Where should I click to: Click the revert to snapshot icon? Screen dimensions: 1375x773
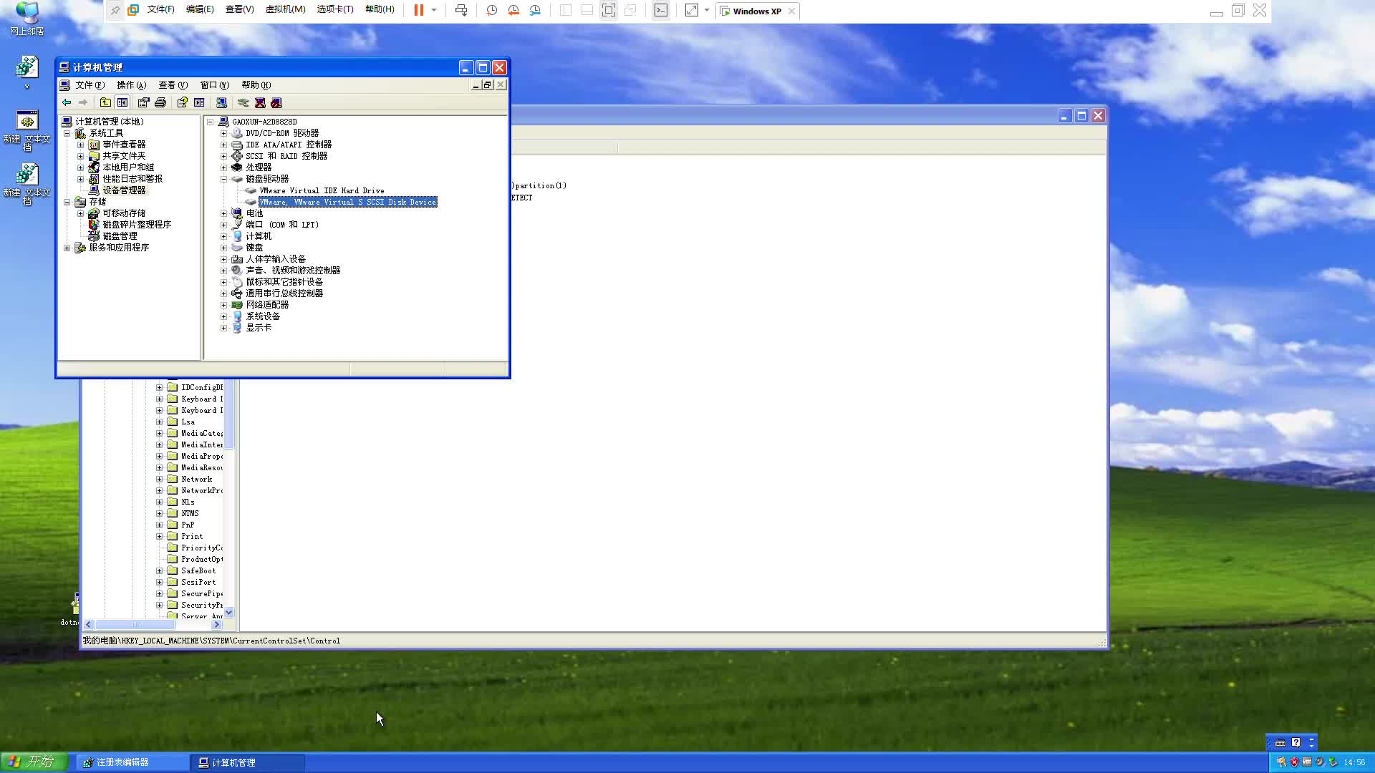[x=513, y=10]
